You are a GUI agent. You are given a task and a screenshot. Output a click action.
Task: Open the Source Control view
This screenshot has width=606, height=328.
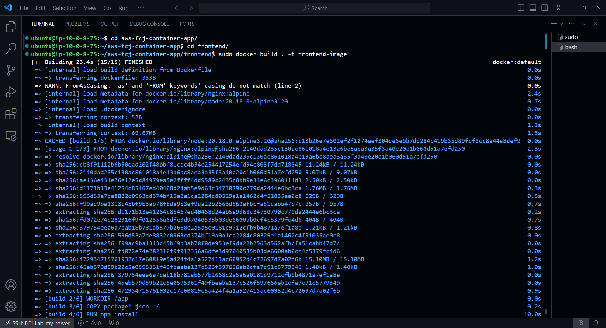[x=11, y=70]
